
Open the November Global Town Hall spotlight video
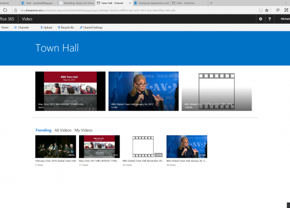[216, 91]
